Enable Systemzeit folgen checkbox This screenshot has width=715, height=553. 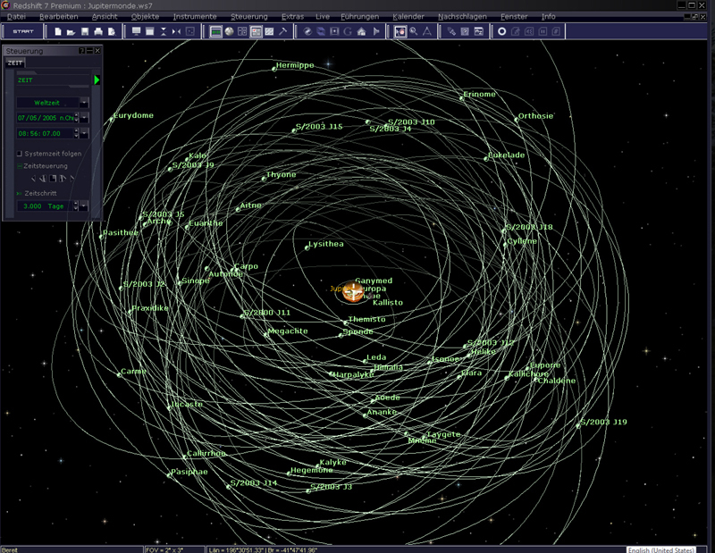tap(20, 154)
